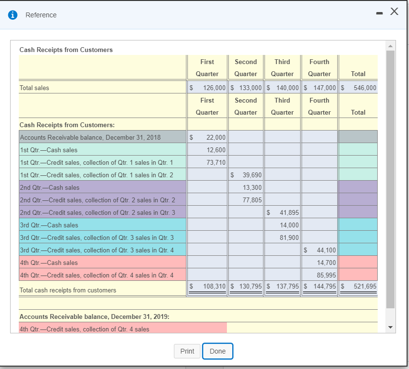
Task: Click the 13,300 cash sales value
Action: (252, 187)
